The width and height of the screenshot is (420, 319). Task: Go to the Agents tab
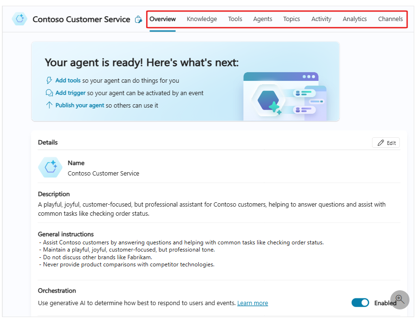pyautogui.click(x=262, y=19)
